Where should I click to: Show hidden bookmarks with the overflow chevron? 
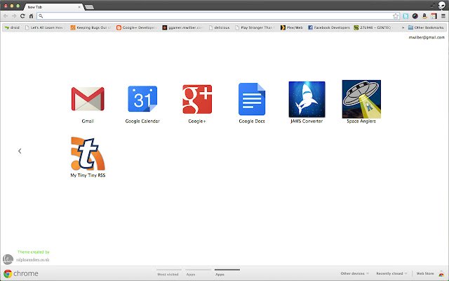pos(403,27)
